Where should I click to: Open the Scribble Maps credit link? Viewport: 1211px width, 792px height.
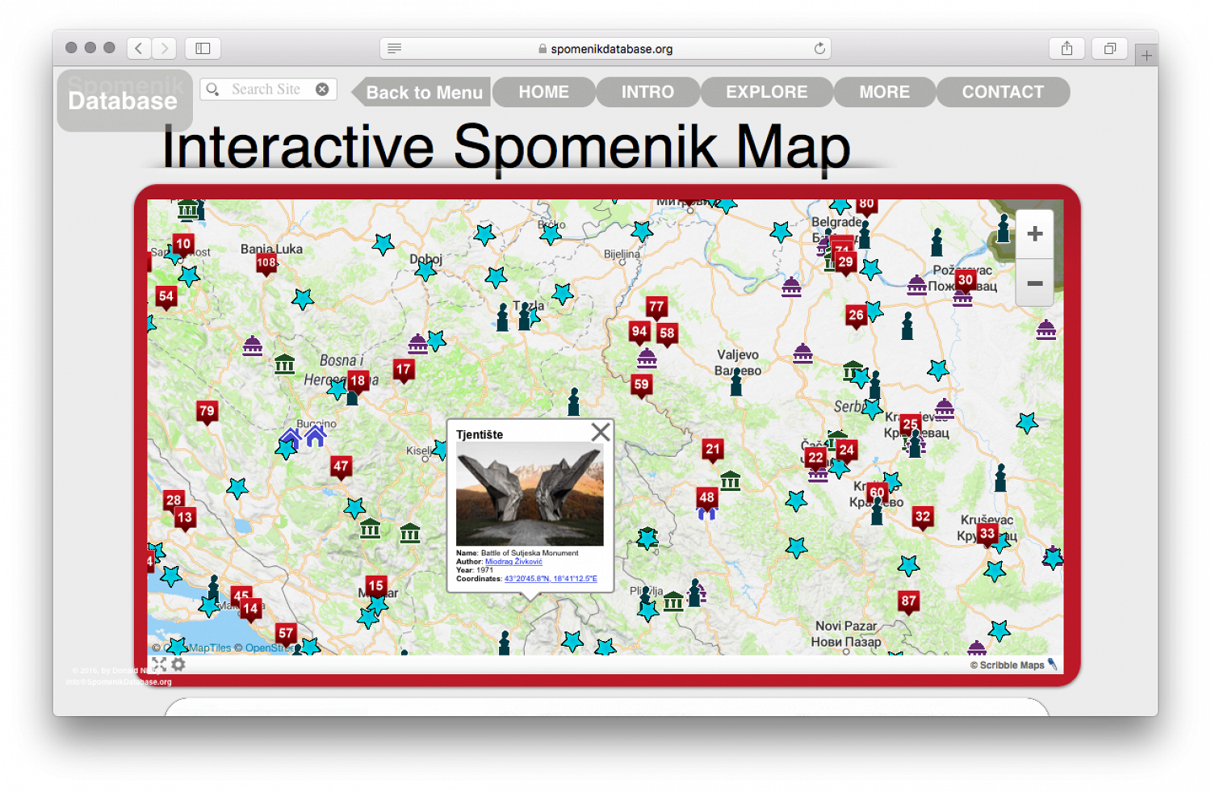click(1012, 665)
